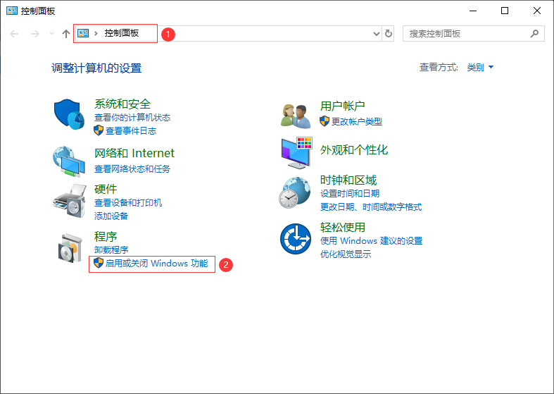This screenshot has width=554, height=394.
Task: Close the control panel window
Action: click(536, 11)
